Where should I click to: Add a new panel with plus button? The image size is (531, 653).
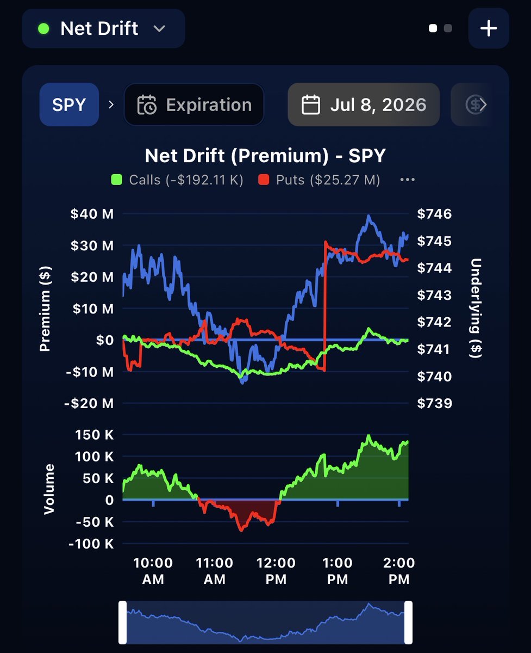489,28
